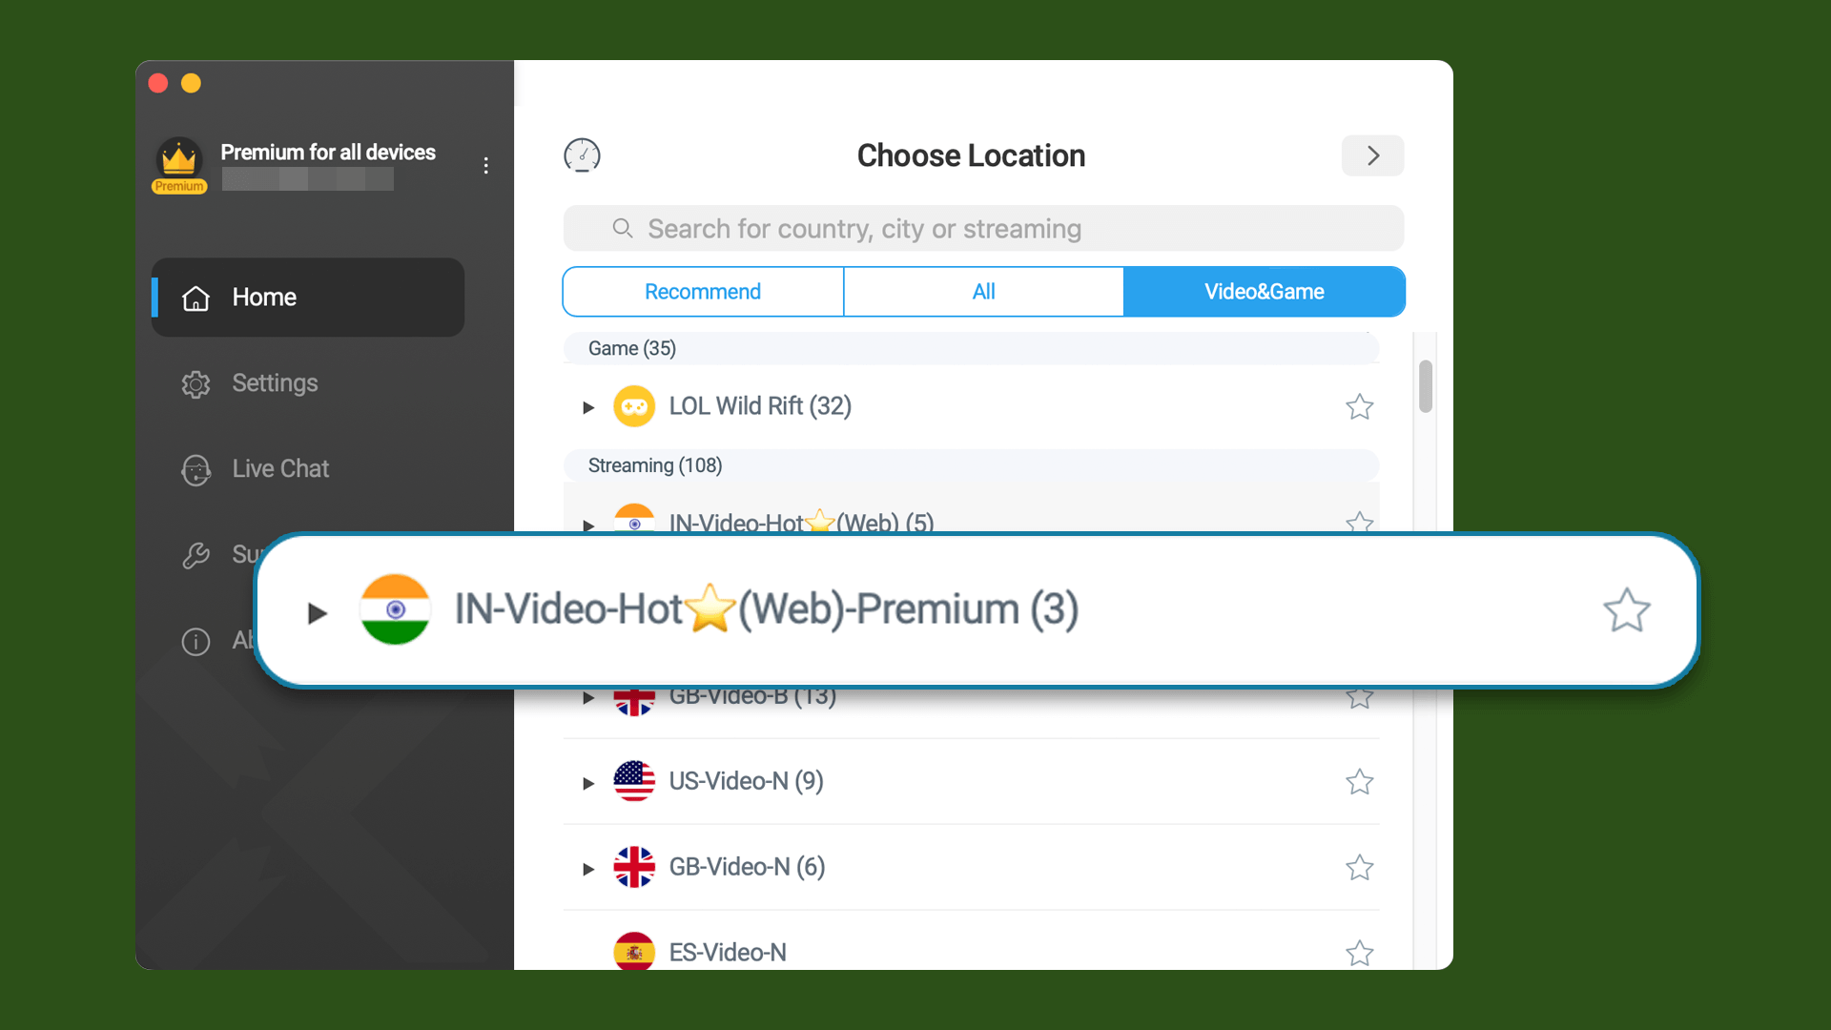Screen dimensions: 1831x1030
Task: Expand the LOL Wild Rift server list
Action: [588, 407]
